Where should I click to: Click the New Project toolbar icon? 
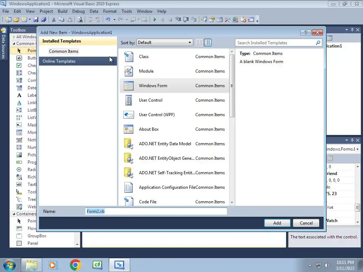click(x=9, y=20)
